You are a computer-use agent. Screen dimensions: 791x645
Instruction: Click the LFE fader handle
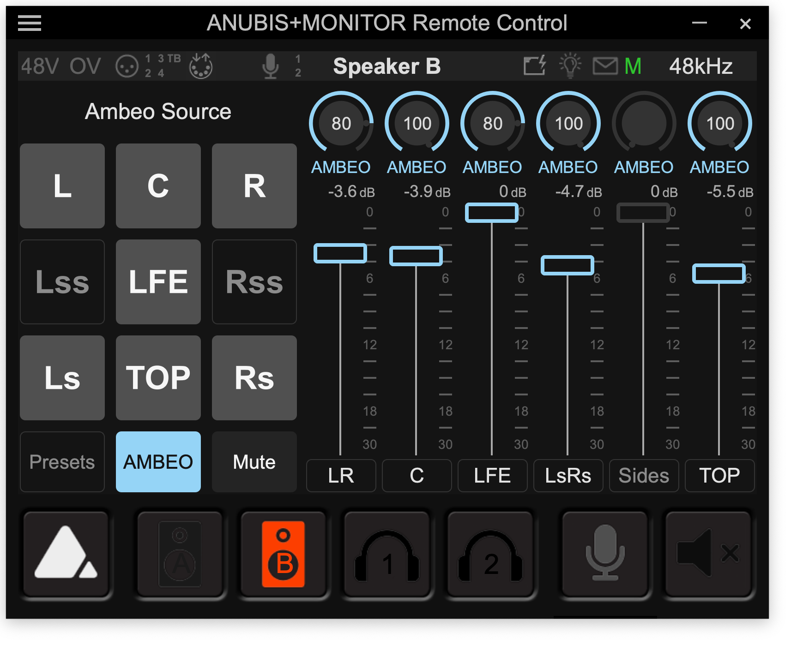492,213
